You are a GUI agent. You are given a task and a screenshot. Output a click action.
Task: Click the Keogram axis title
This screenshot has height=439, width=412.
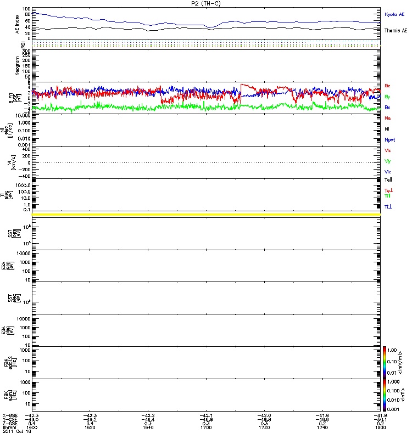click(18, 65)
